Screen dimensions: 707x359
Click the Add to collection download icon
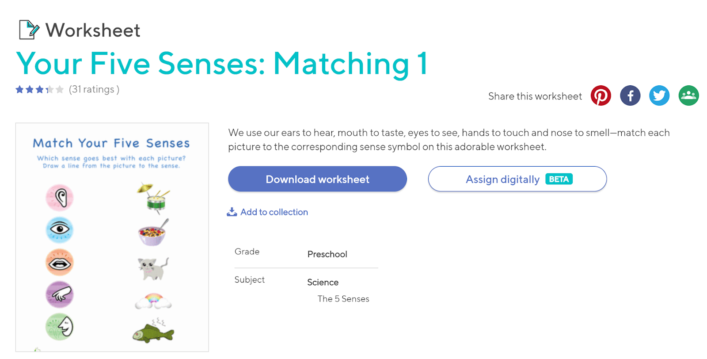[232, 212]
